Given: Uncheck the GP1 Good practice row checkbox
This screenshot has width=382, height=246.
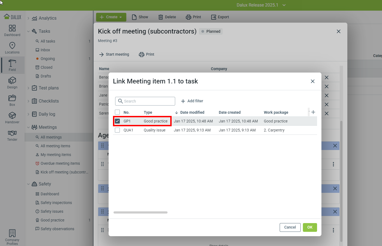Looking at the screenshot, I should point(117,121).
